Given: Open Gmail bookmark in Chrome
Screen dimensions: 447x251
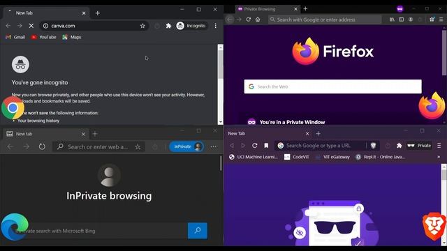Looking at the screenshot, I should pos(15,37).
